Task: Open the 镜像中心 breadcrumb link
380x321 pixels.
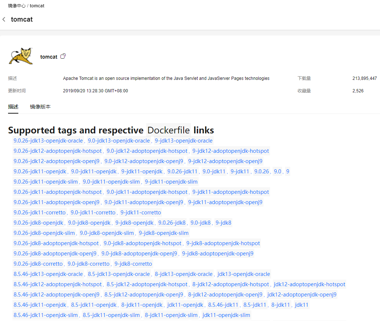Action: coord(17,6)
